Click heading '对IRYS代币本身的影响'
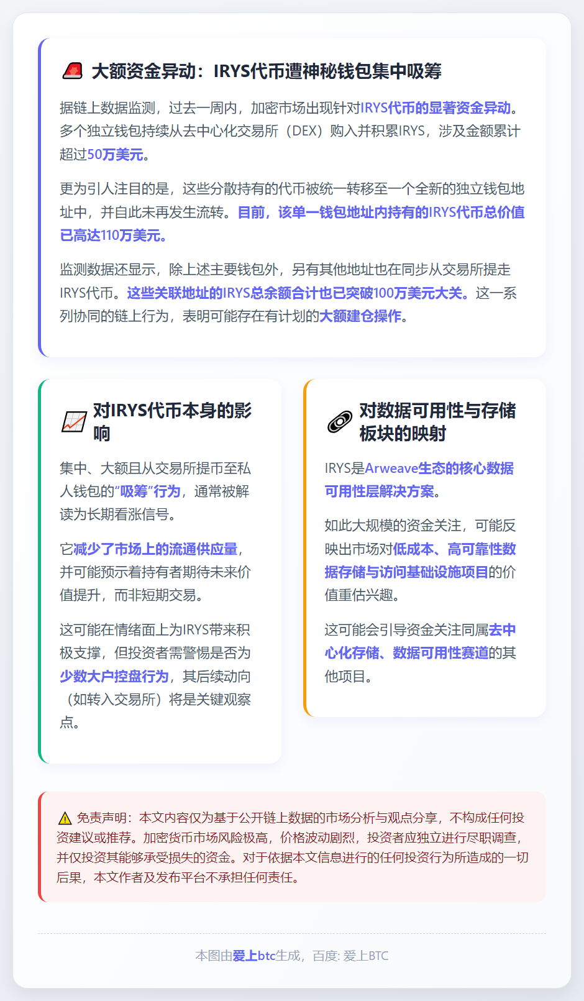This screenshot has height=1001, width=584. pos(173,422)
